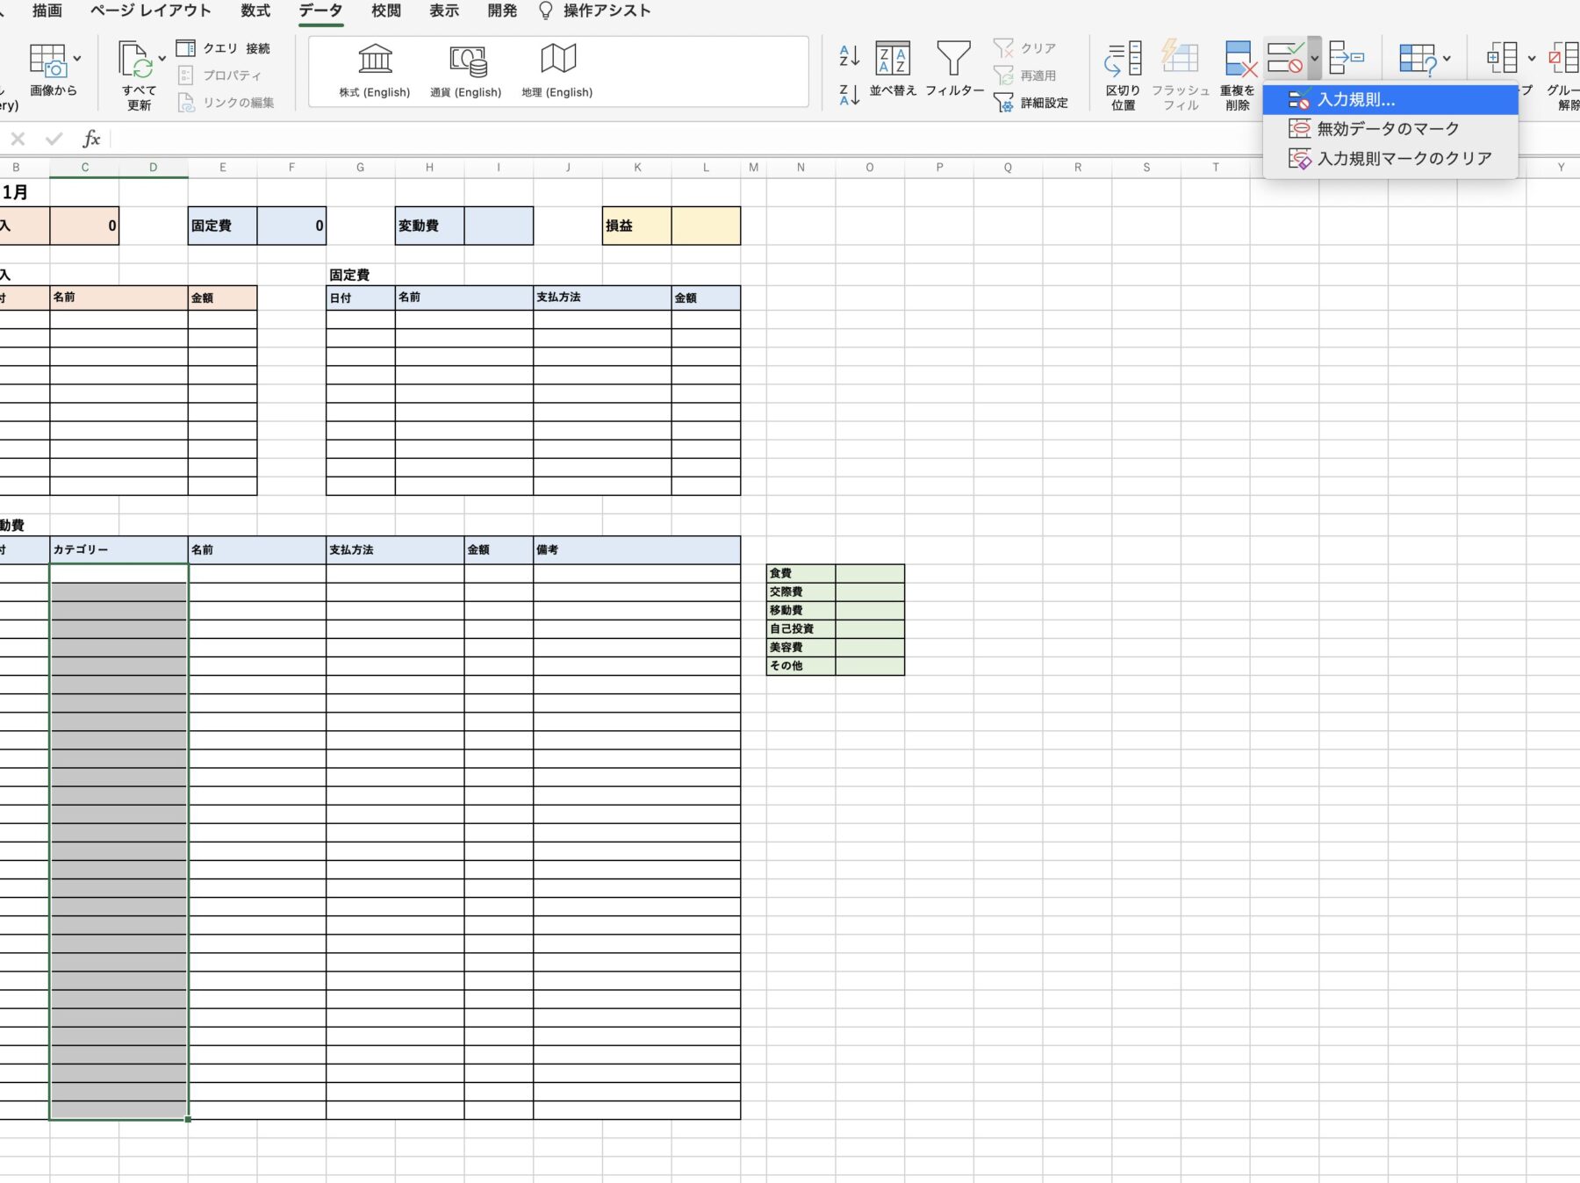Select 入力規則マークのクリア menu entry

click(1404, 159)
